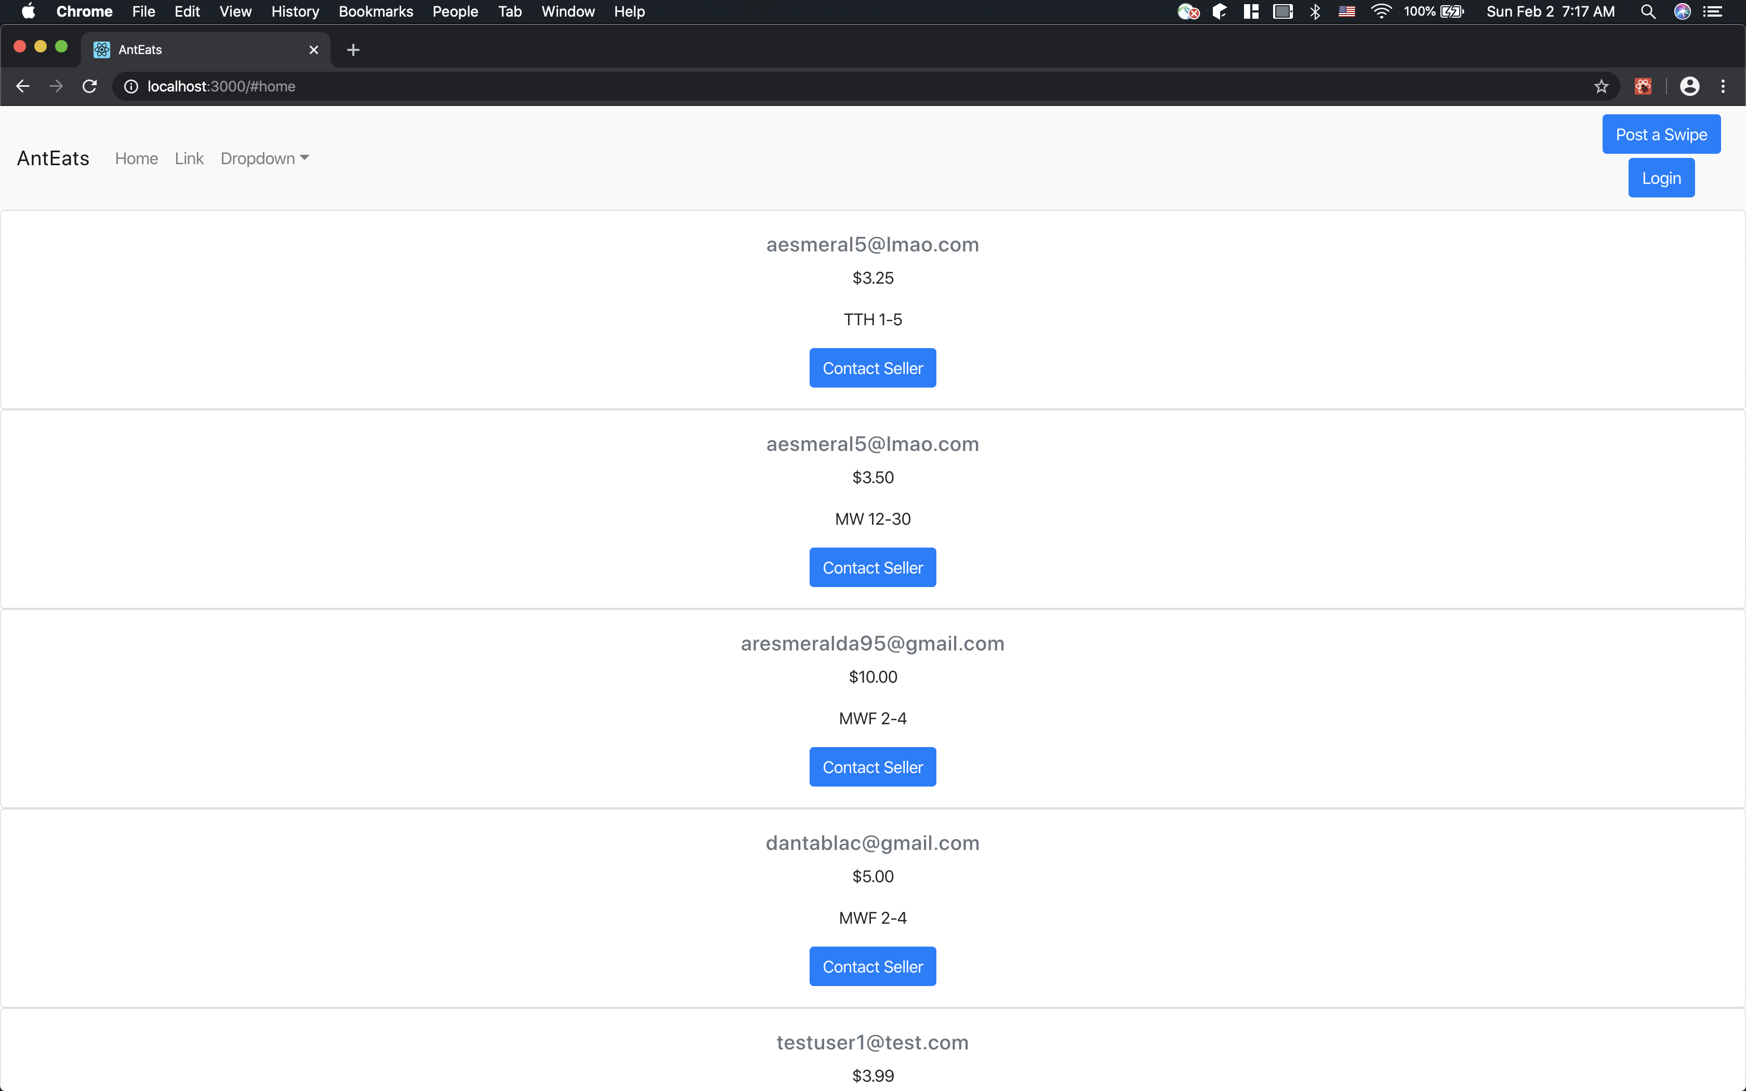
Task: Open the Bookmarks menu
Action: point(375,11)
